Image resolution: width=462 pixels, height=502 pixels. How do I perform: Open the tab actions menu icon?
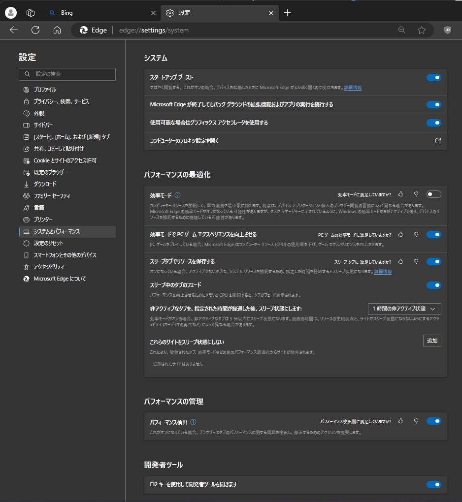click(x=31, y=13)
